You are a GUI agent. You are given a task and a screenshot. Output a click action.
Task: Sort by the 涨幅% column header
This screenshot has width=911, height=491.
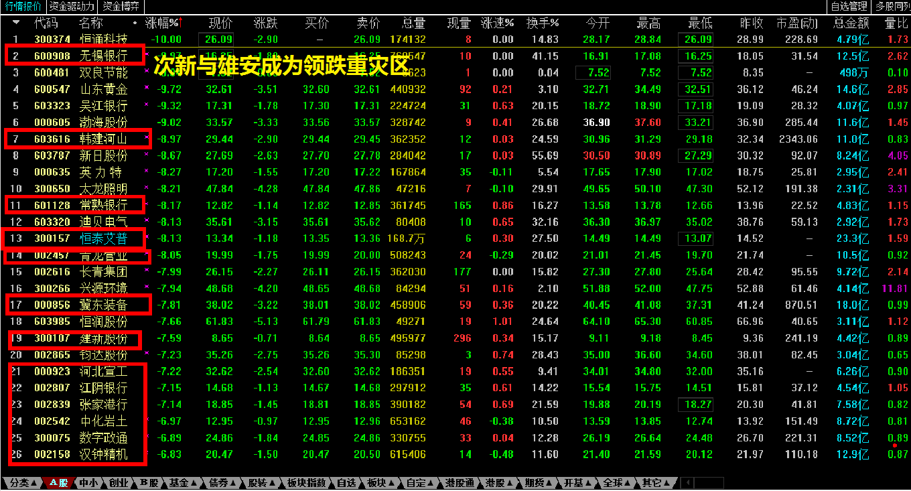pos(163,23)
